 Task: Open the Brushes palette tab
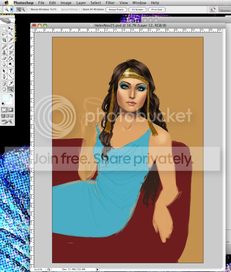click(x=225, y=11)
